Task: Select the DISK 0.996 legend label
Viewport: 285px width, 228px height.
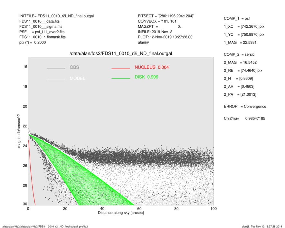Action: [146, 77]
